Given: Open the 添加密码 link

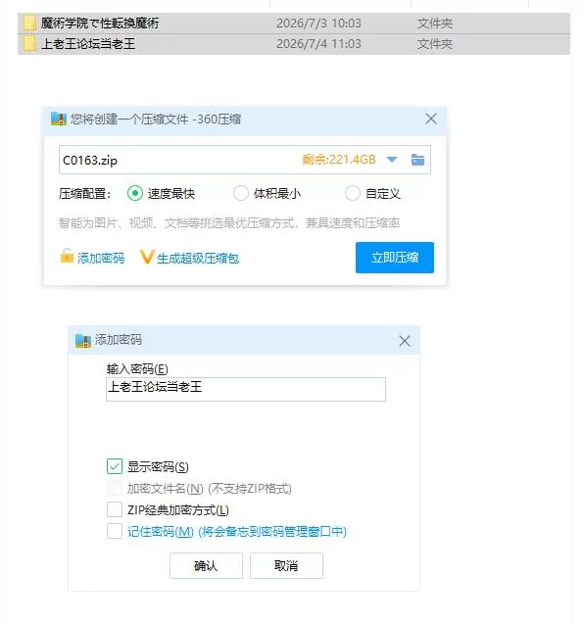Looking at the screenshot, I should [101, 259].
